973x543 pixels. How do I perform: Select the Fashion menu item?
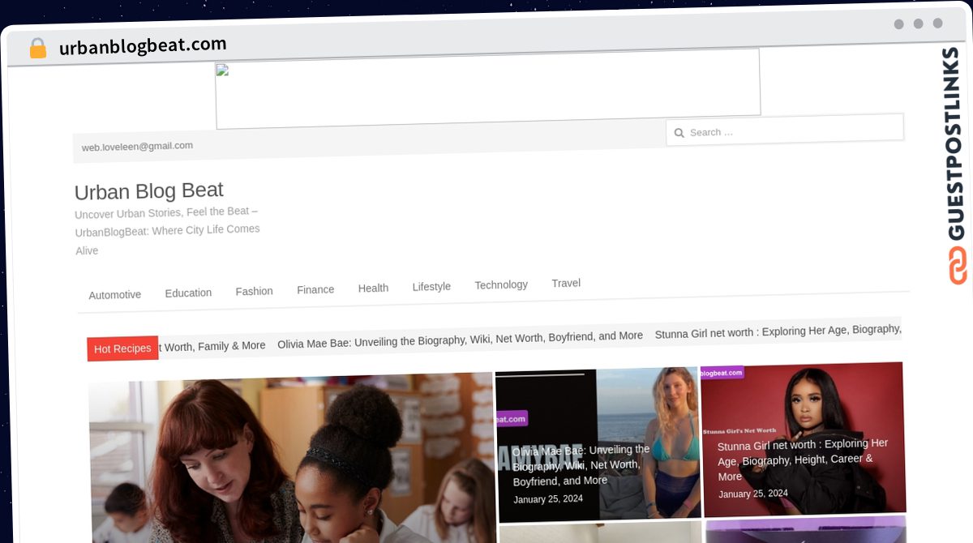[x=254, y=291]
